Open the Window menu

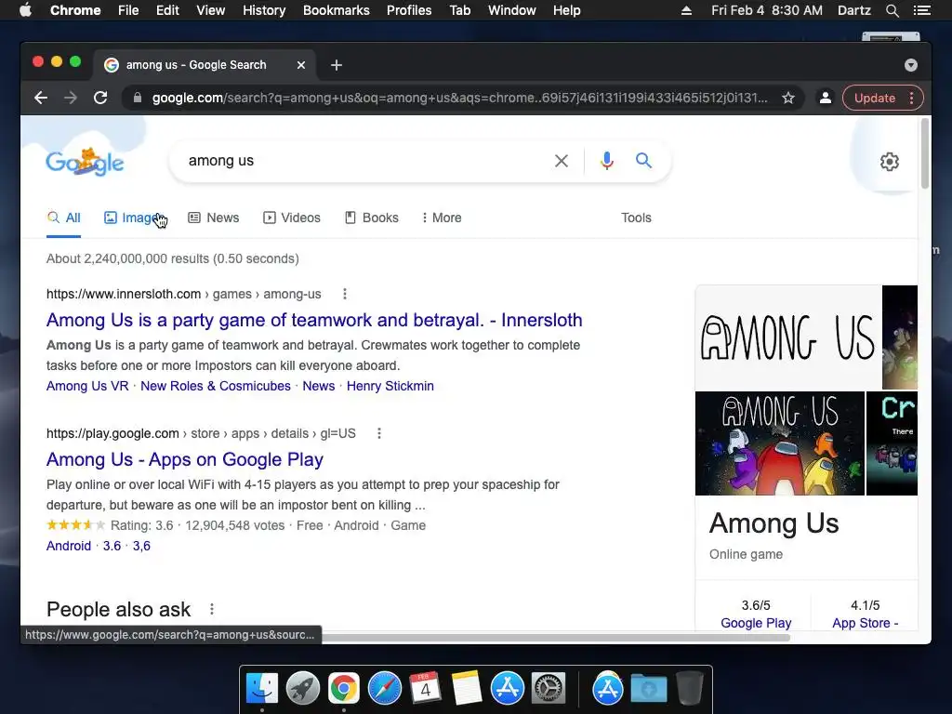pos(512,10)
